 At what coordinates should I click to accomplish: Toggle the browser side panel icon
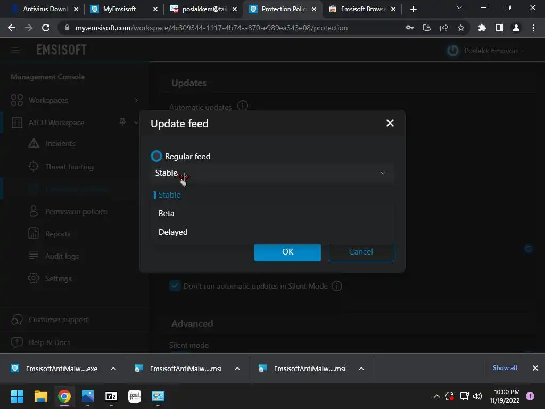point(499,28)
